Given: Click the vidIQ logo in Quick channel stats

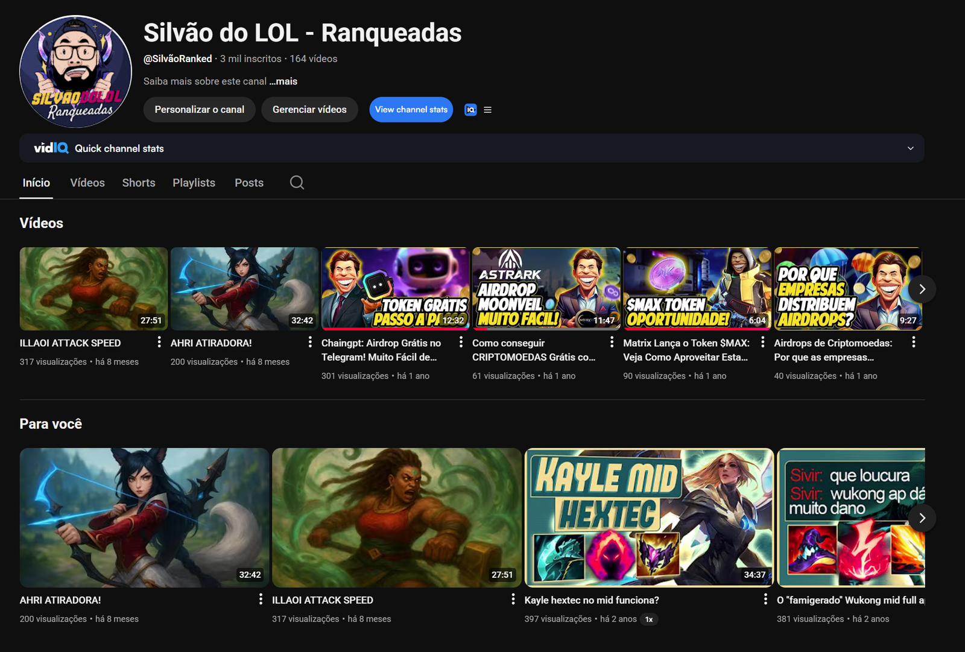Looking at the screenshot, I should [x=51, y=148].
